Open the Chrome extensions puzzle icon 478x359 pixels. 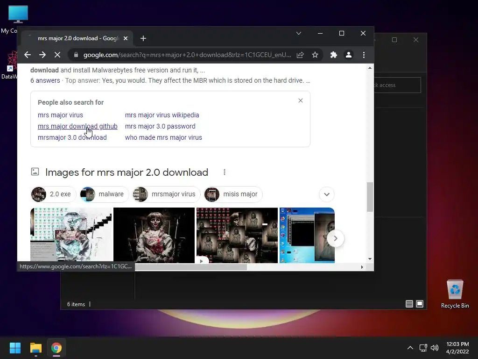[x=334, y=55]
